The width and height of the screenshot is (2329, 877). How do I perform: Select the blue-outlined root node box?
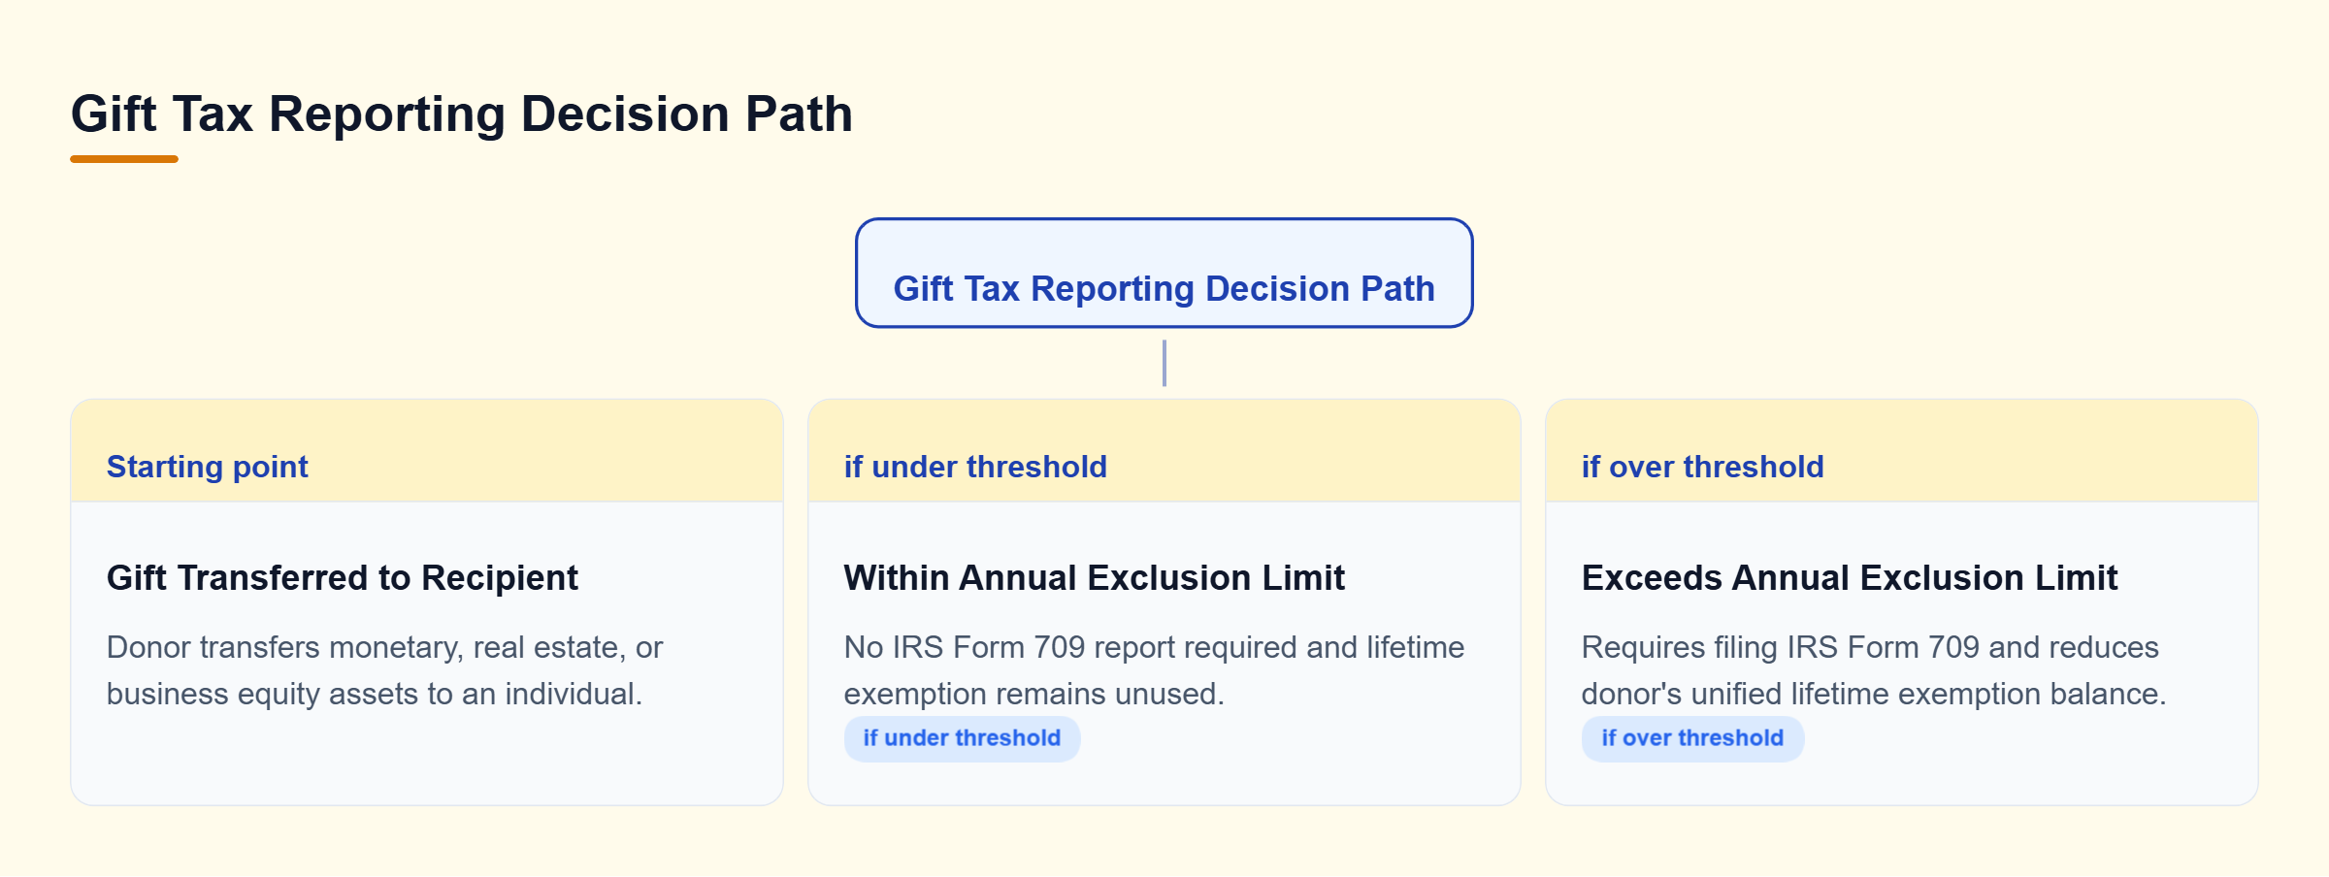(1164, 273)
